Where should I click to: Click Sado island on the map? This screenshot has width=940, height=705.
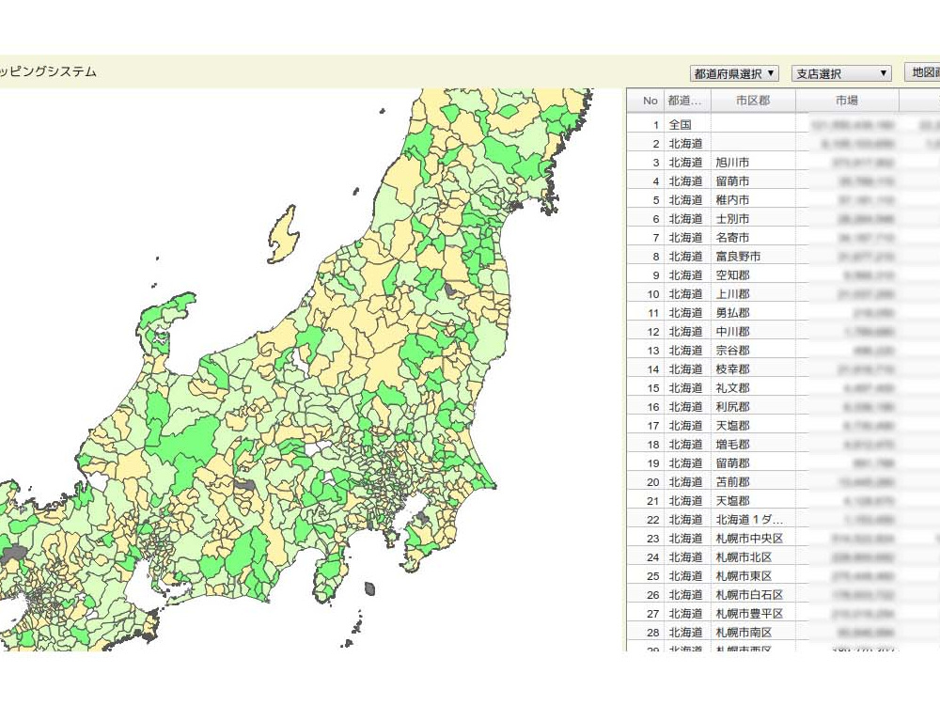[282, 234]
